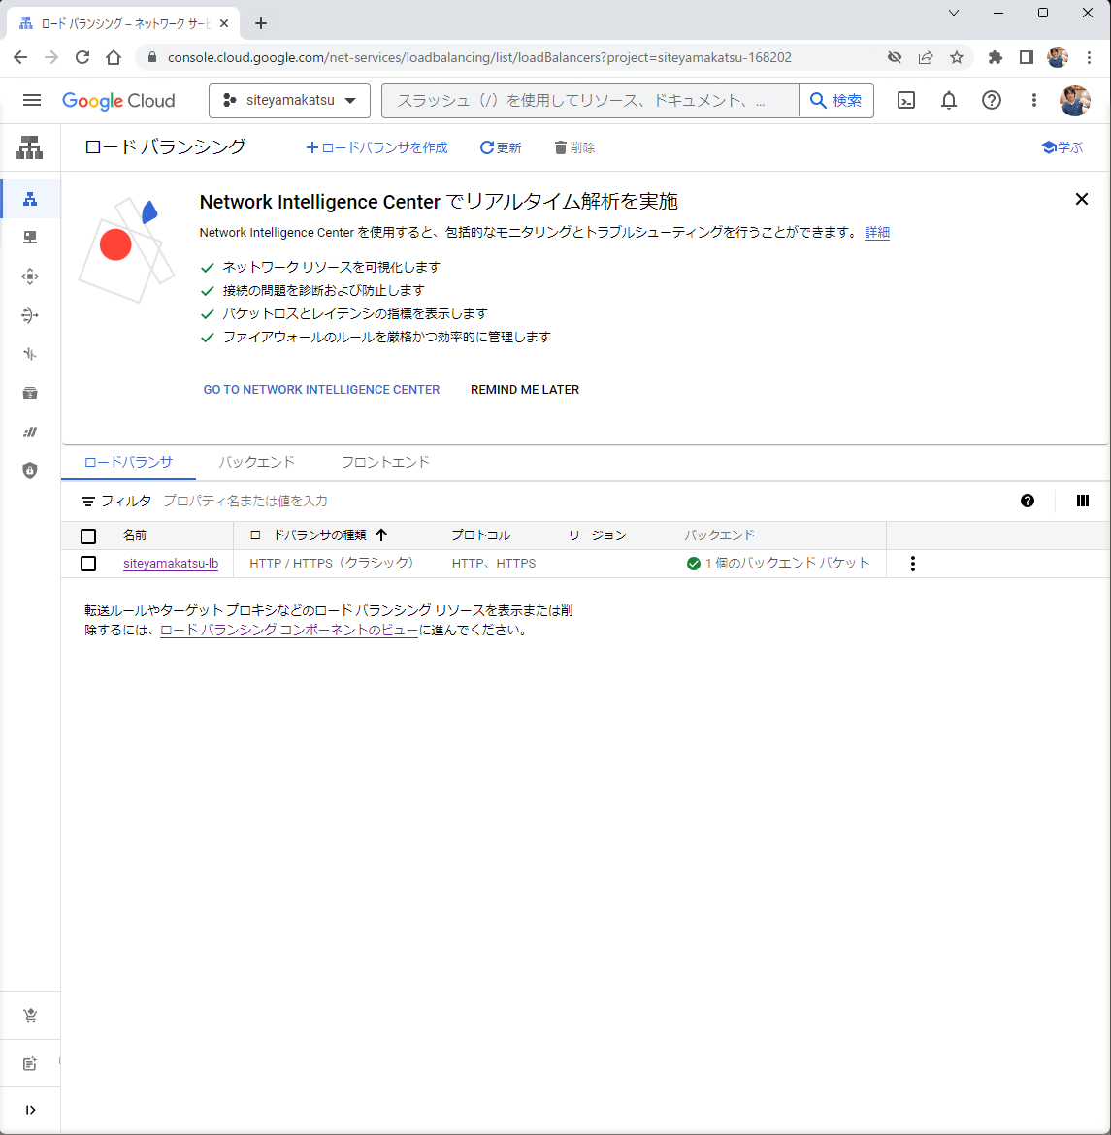Image resolution: width=1111 pixels, height=1135 pixels.
Task: Open a new Chrome tab
Action: [x=261, y=23]
